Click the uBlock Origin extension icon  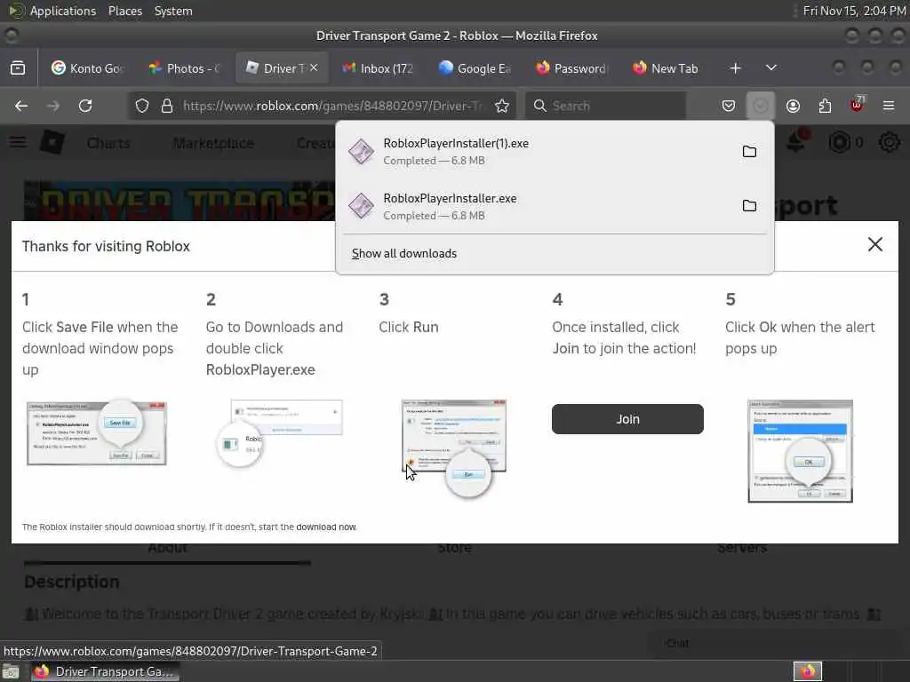(857, 105)
